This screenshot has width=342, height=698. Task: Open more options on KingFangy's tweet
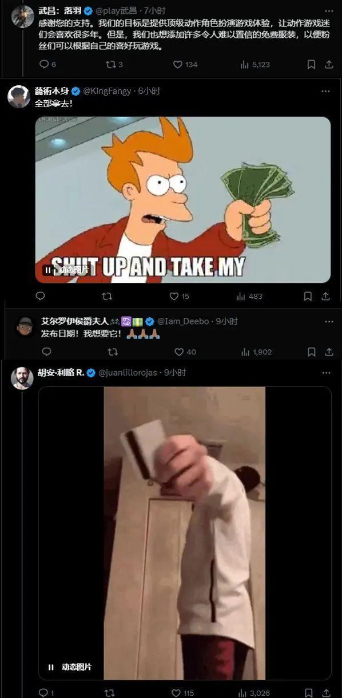pyautogui.click(x=325, y=91)
